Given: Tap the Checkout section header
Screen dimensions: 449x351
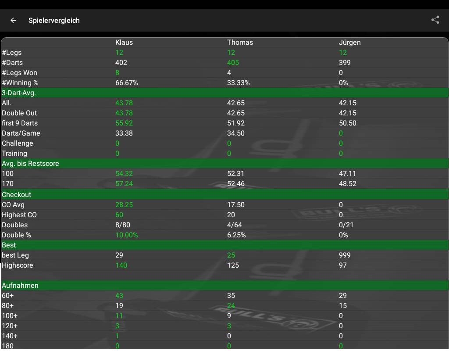Looking at the screenshot, I should tap(17, 194).
